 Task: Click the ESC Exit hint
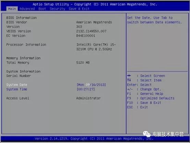click(138, 107)
